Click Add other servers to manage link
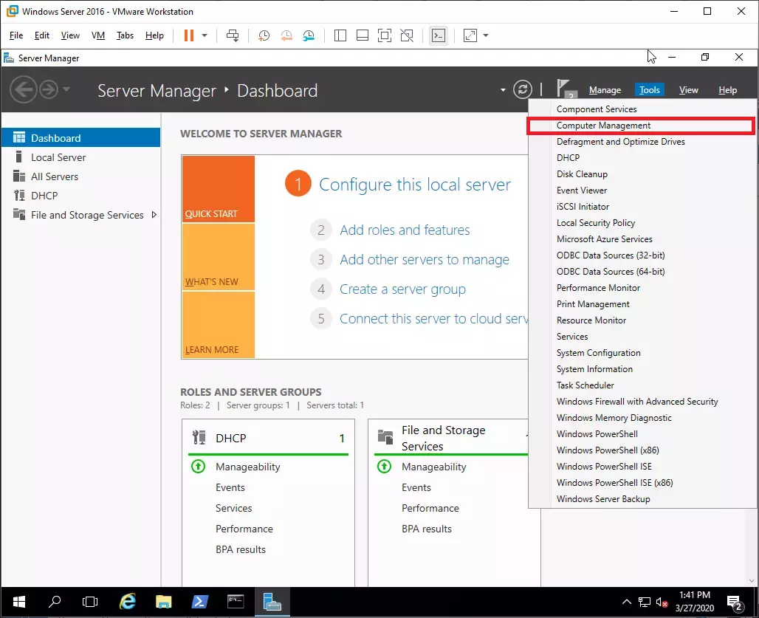This screenshot has height=618, width=759. coord(425,259)
